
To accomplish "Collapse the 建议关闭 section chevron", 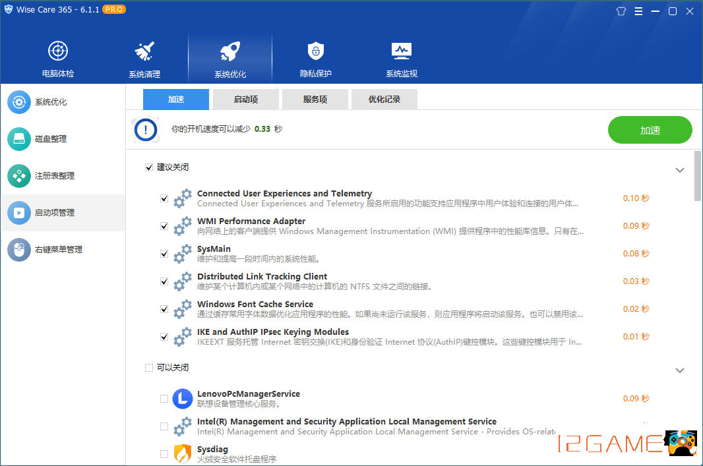I will (x=680, y=170).
